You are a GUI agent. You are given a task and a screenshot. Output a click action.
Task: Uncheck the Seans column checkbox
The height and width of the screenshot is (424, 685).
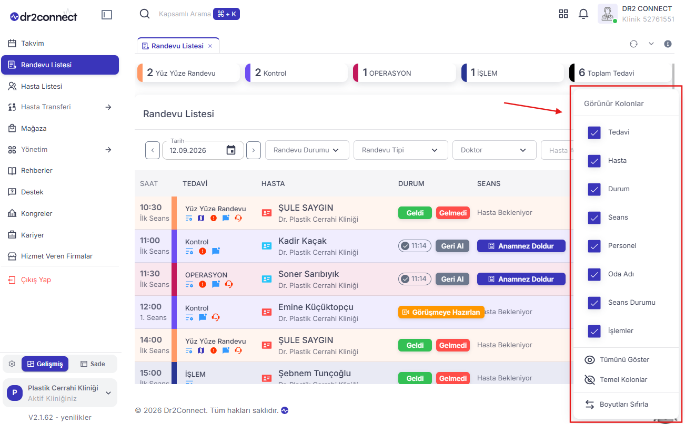595,218
